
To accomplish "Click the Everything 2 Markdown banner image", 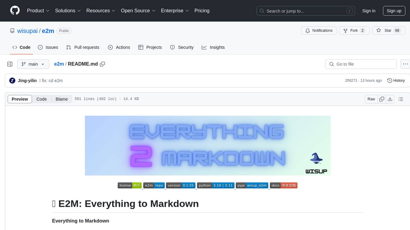I will tap(208, 145).
